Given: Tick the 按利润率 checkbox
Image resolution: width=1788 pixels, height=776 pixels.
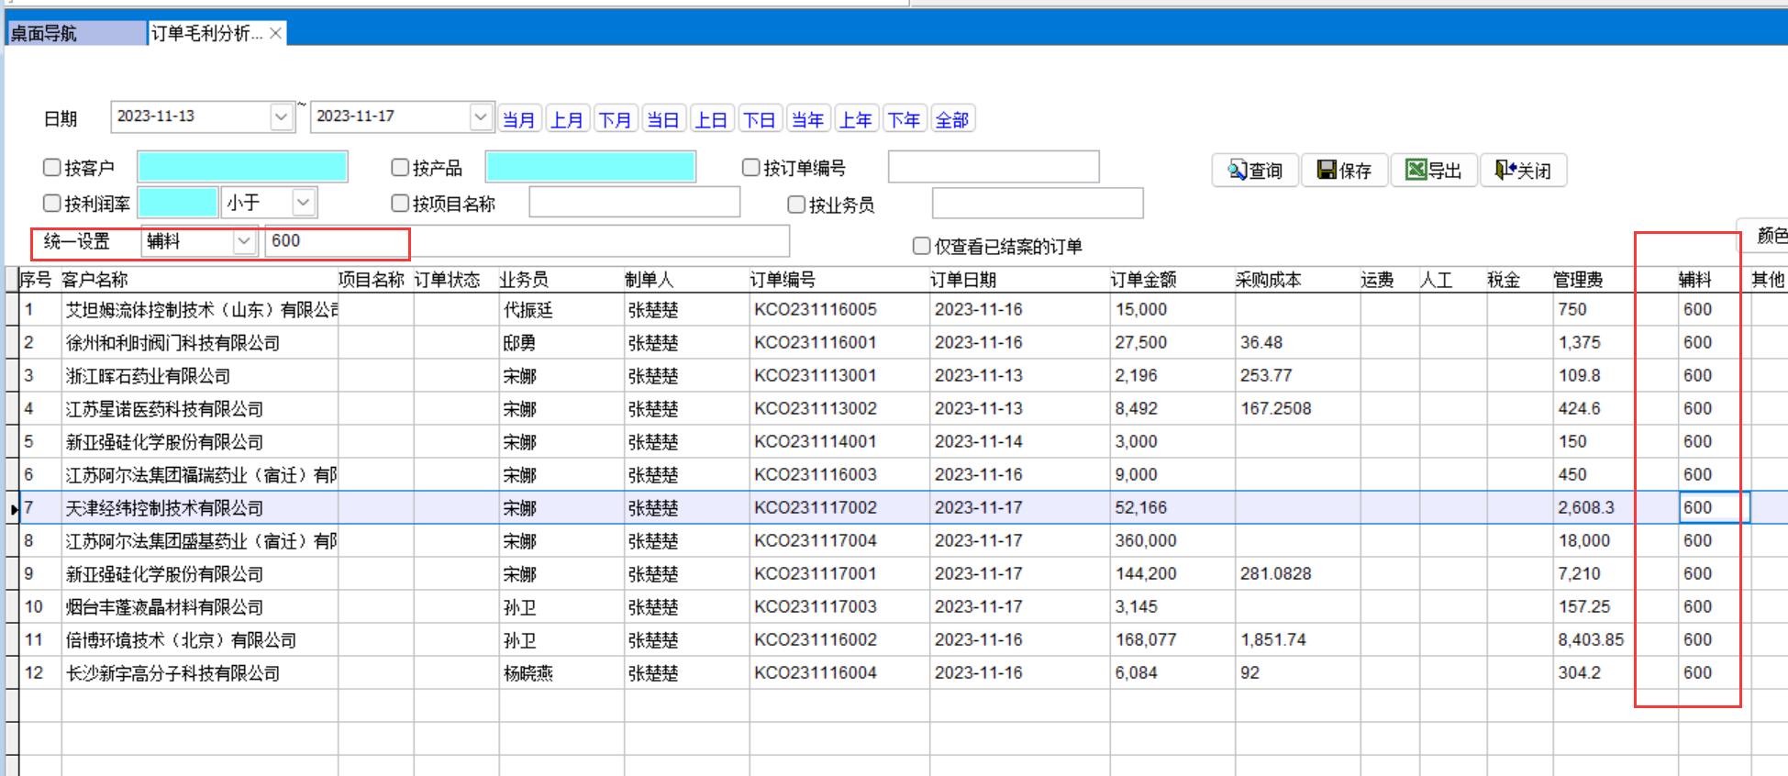Looking at the screenshot, I should pyautogui.click(x=52, y=203).
